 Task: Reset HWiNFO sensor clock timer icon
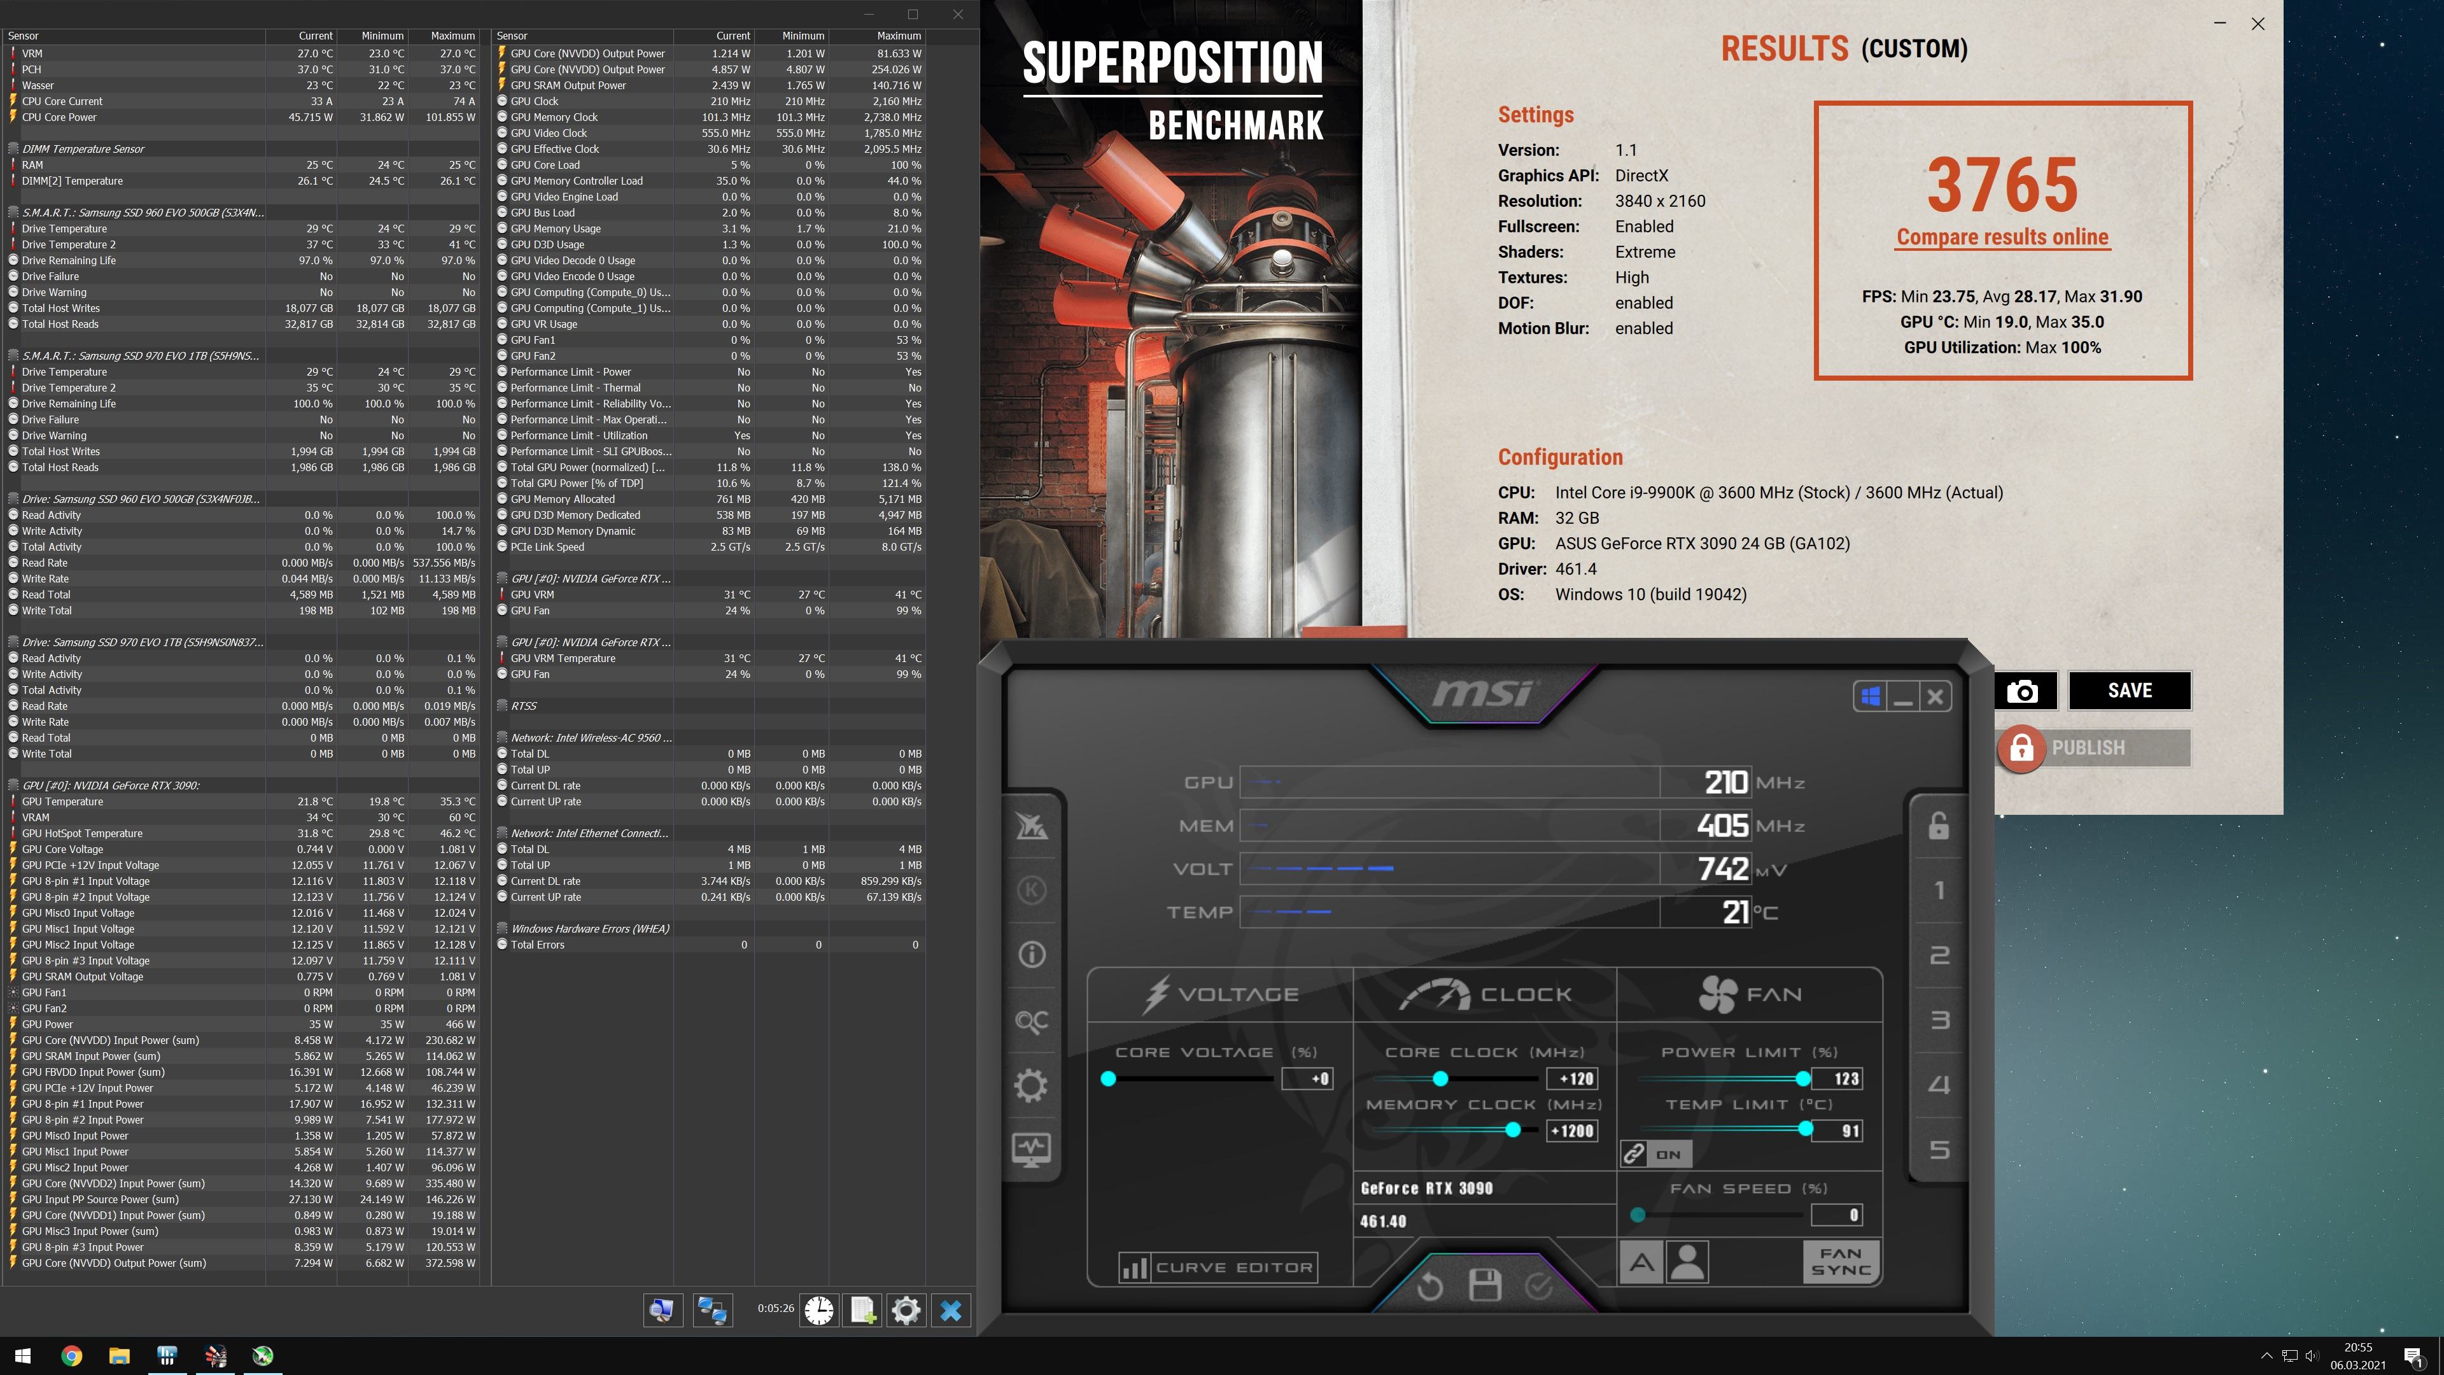tap(818, 1309)
